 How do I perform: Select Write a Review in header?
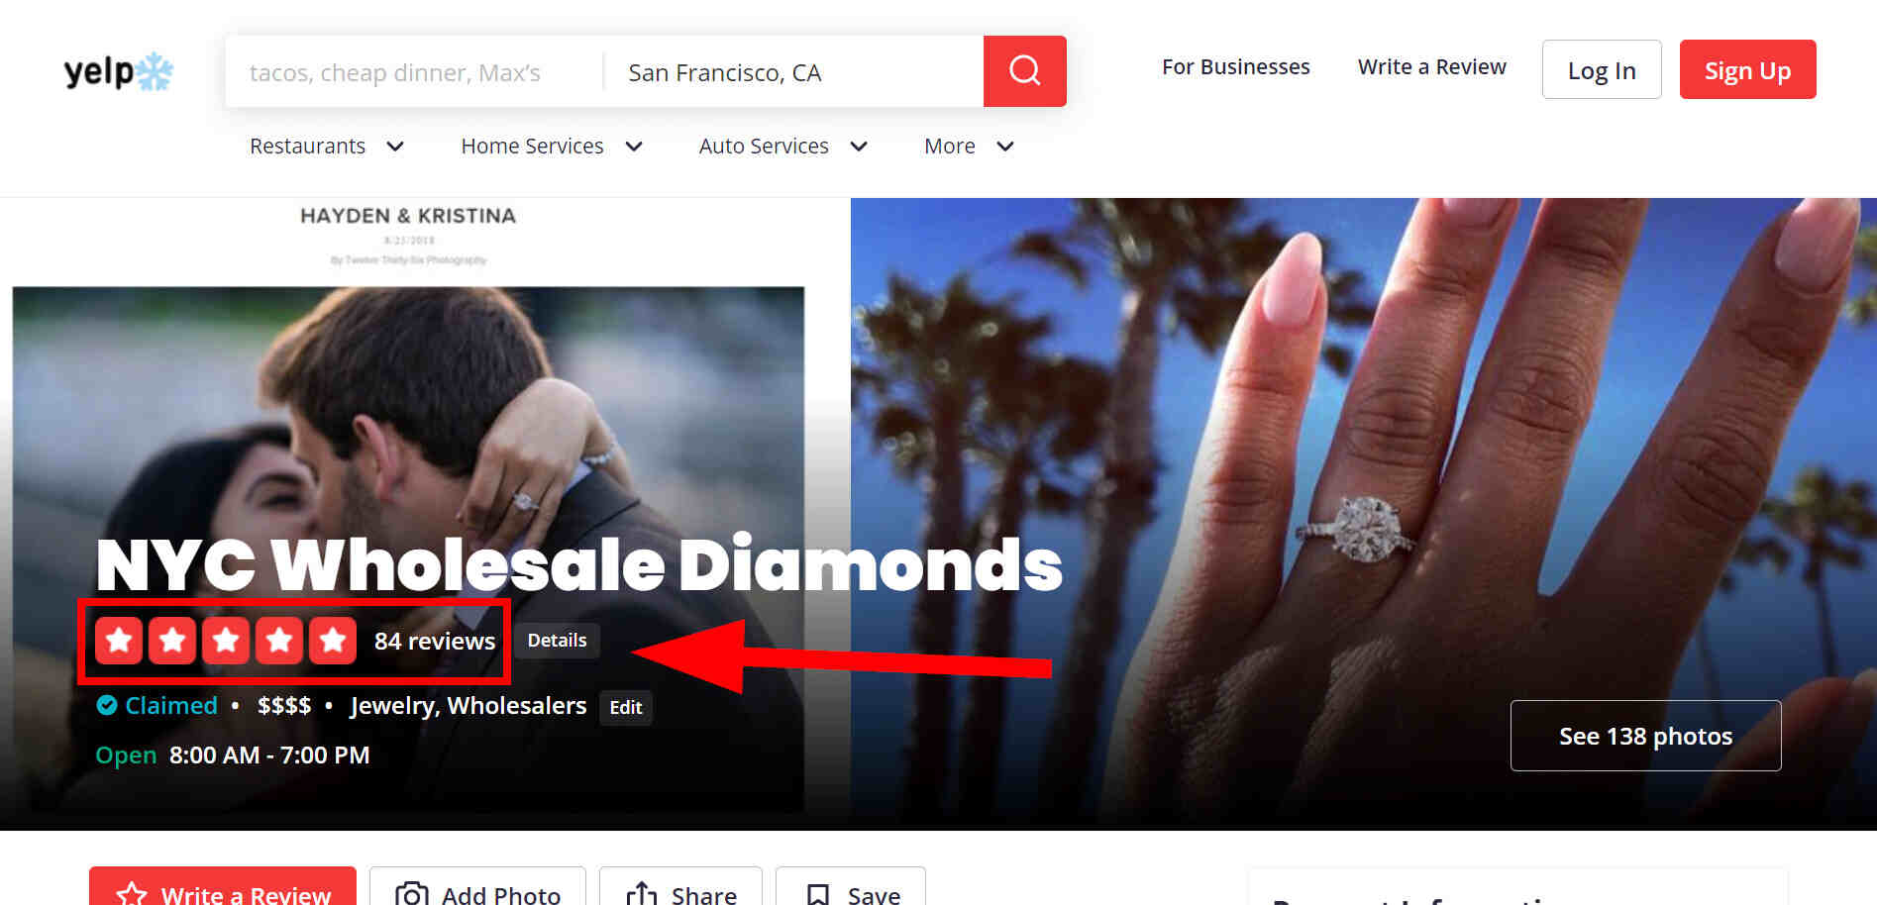1431,67
